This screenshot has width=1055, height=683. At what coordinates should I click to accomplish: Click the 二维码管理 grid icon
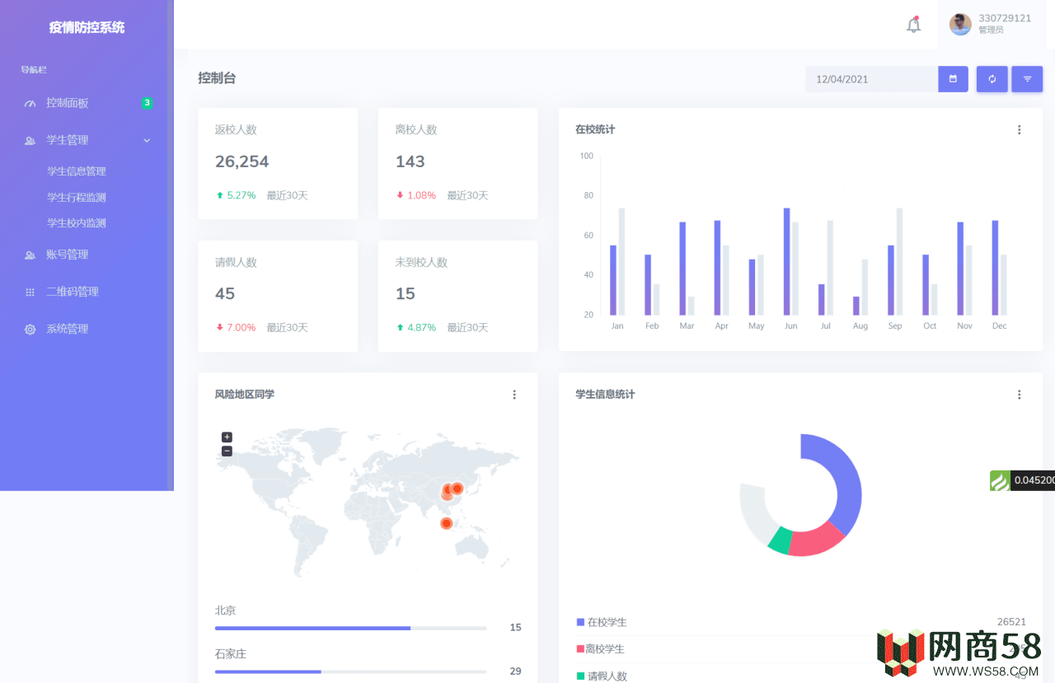[30, 292]
